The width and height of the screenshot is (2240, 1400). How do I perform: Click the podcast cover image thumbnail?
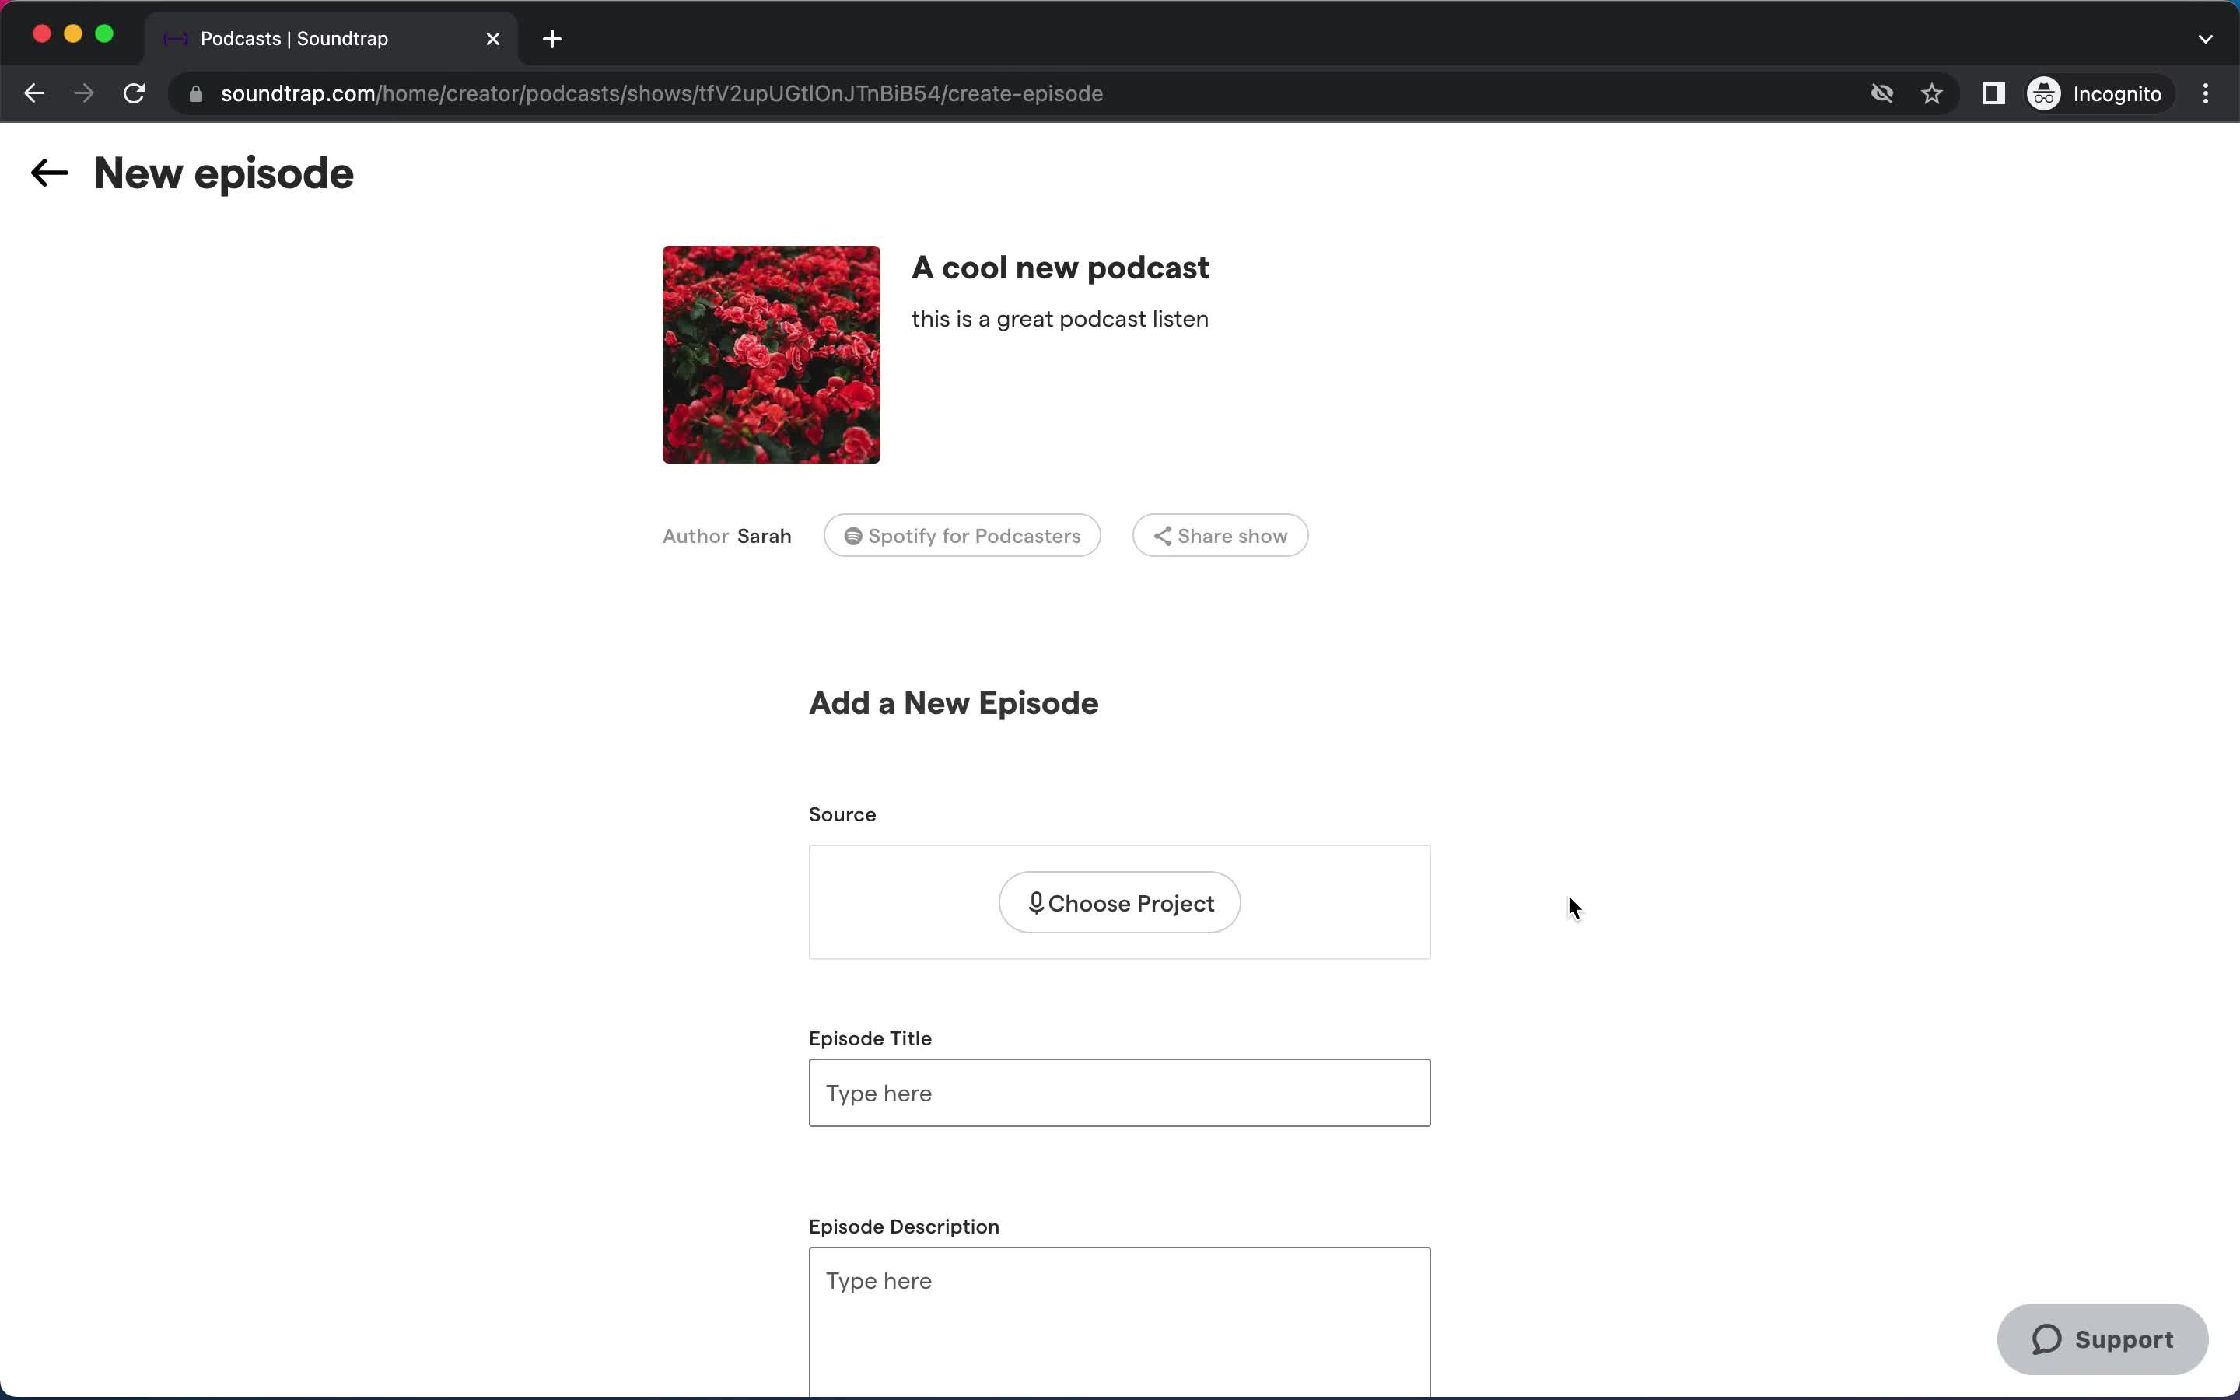point(771,353)
